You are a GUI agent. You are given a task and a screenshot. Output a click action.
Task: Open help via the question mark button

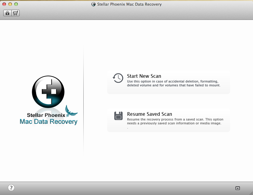pyautogui.click(x=11, y=188)
